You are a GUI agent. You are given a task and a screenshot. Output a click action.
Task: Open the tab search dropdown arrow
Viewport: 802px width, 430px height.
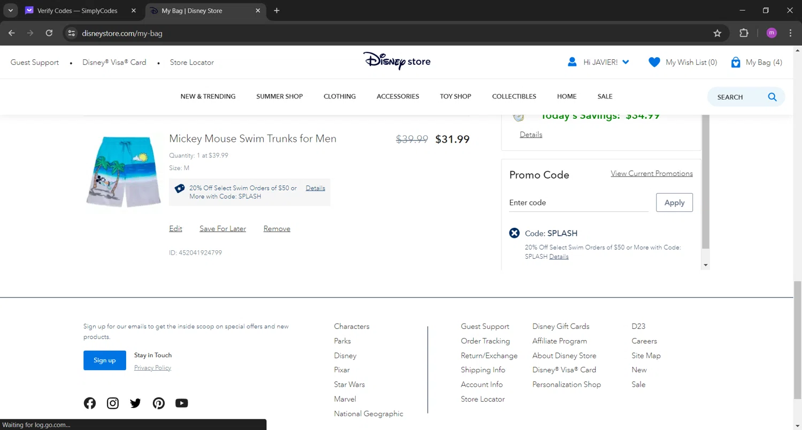pyautogui.click(x=10, y=11)
